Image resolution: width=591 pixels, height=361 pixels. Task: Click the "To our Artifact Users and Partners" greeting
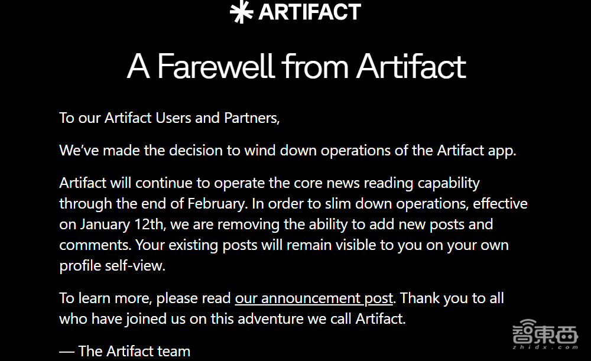click(x=169, y=118)
